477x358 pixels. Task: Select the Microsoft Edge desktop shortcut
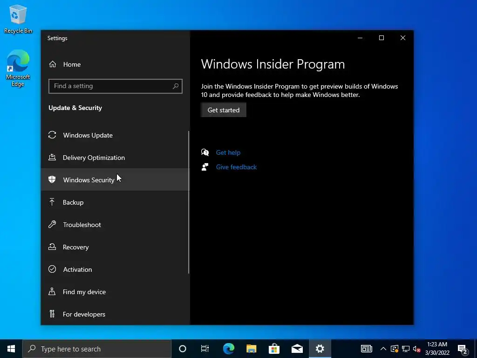tap(18, 69)
